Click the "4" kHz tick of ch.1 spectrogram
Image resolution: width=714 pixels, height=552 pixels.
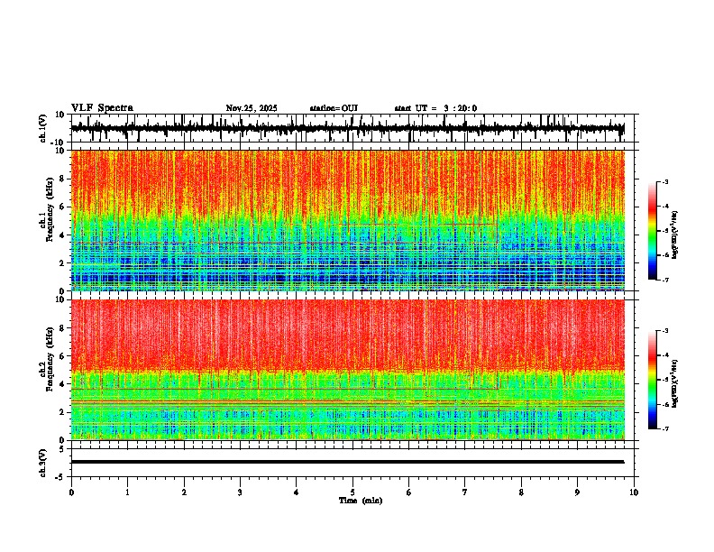coord(63,235)
